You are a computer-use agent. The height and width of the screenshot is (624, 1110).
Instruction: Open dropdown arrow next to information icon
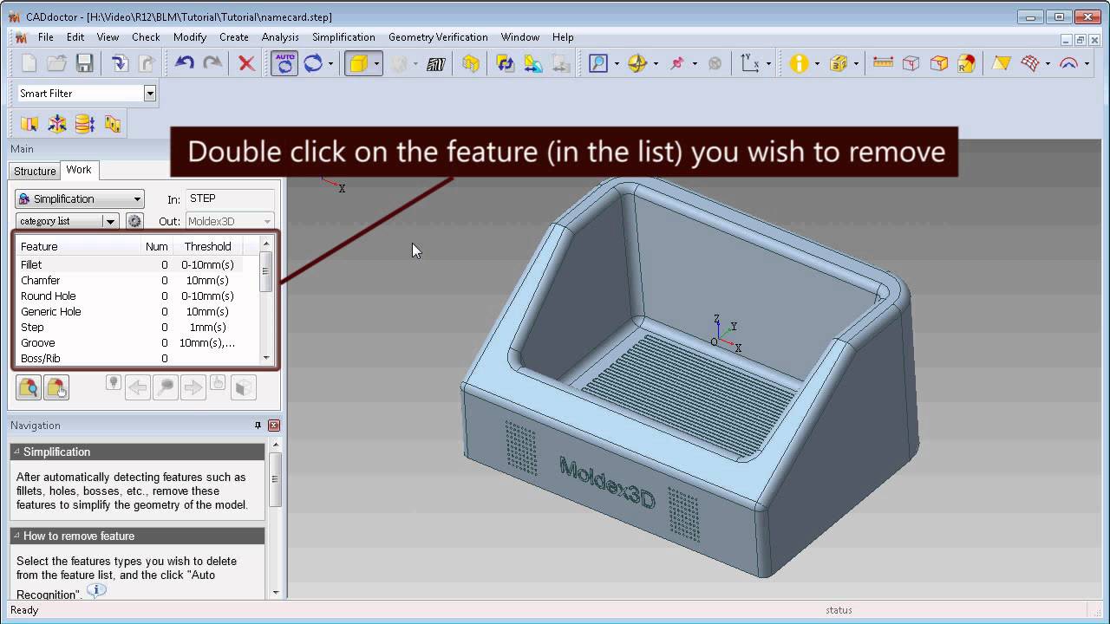pos(817,63)
